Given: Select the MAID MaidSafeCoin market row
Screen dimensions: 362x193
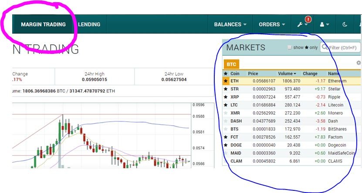Looking at the screenshot, I should tap(291, 153).
